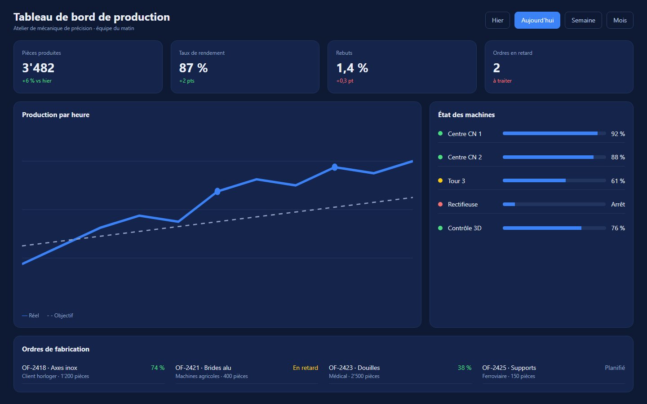The image size is (647, 404).
Task: Click the 88 % value for Centre CN 2
Action: point(618,157)
